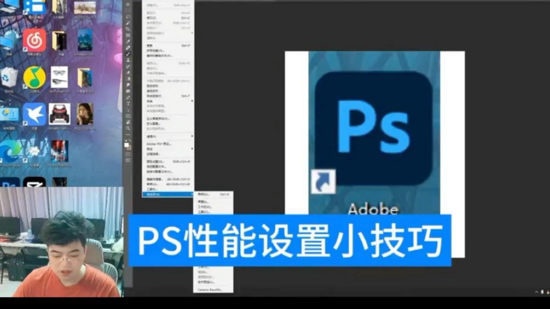Select the Move tool
550x309 pixels.
tap(128, 5)
